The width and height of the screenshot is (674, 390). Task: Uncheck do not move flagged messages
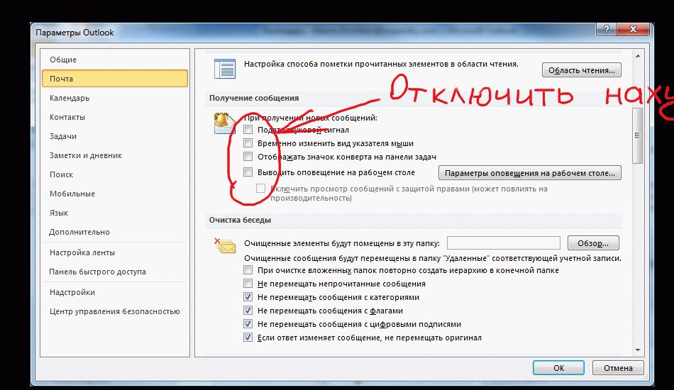pos(248,310)
